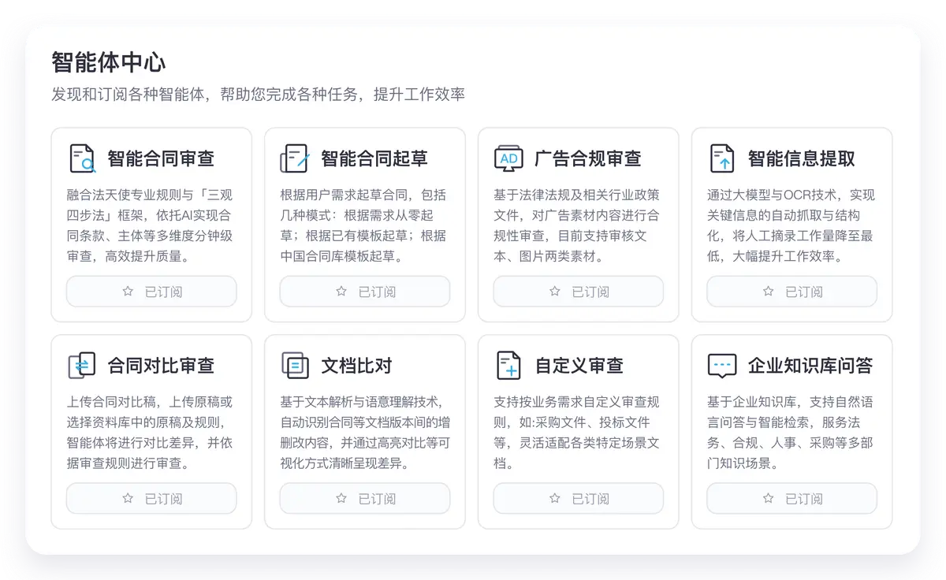
Task: Click description starting 融合法天使专业规则
Action: [150, 225]
